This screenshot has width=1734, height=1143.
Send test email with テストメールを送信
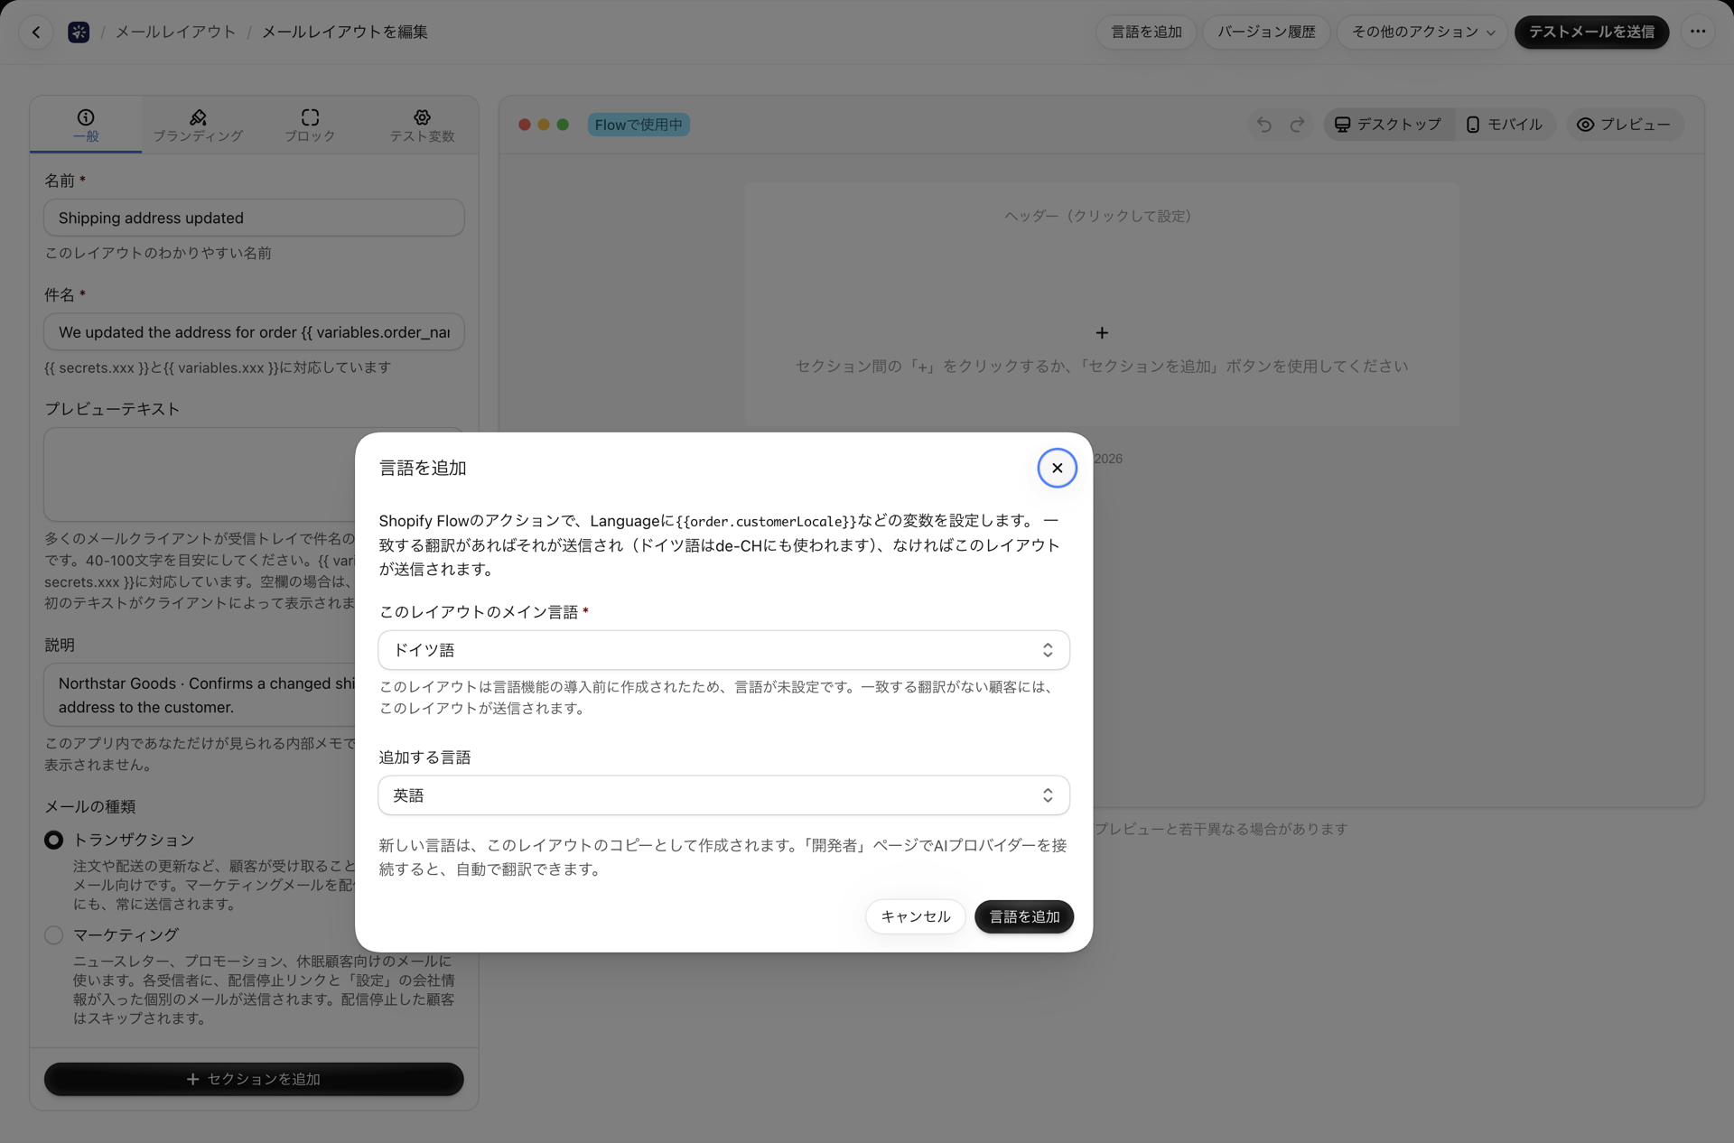click(x=1591, y=32)
